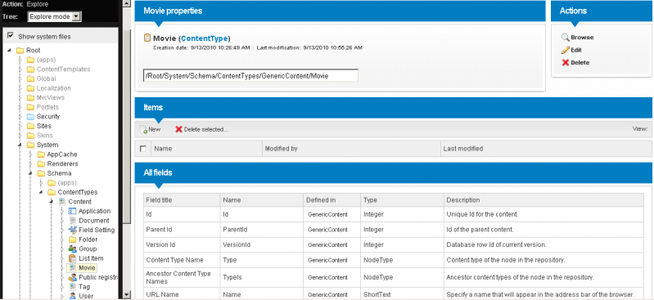Click the Field title column header
654x300 pixels.
click(182, 200)
